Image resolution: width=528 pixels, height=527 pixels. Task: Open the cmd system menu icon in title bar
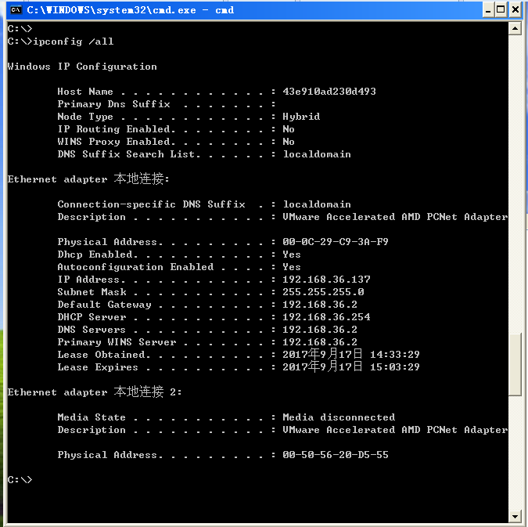(x=16, y=10)
